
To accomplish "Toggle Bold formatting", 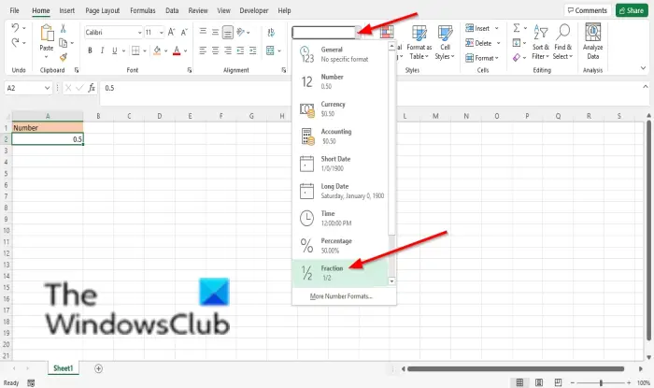I will click(90, 50).
